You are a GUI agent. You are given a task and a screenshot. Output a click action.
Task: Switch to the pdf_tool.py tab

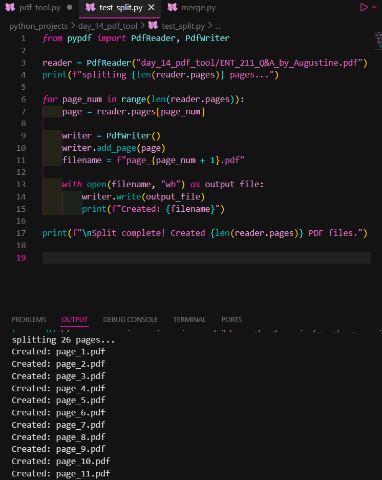(x=40, y=8)
